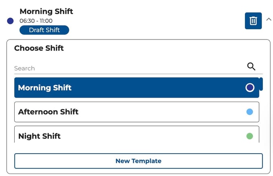This screenshot has height=176, width=273.
Task: Click the Afternoon Shift label text
Action: 48,112
